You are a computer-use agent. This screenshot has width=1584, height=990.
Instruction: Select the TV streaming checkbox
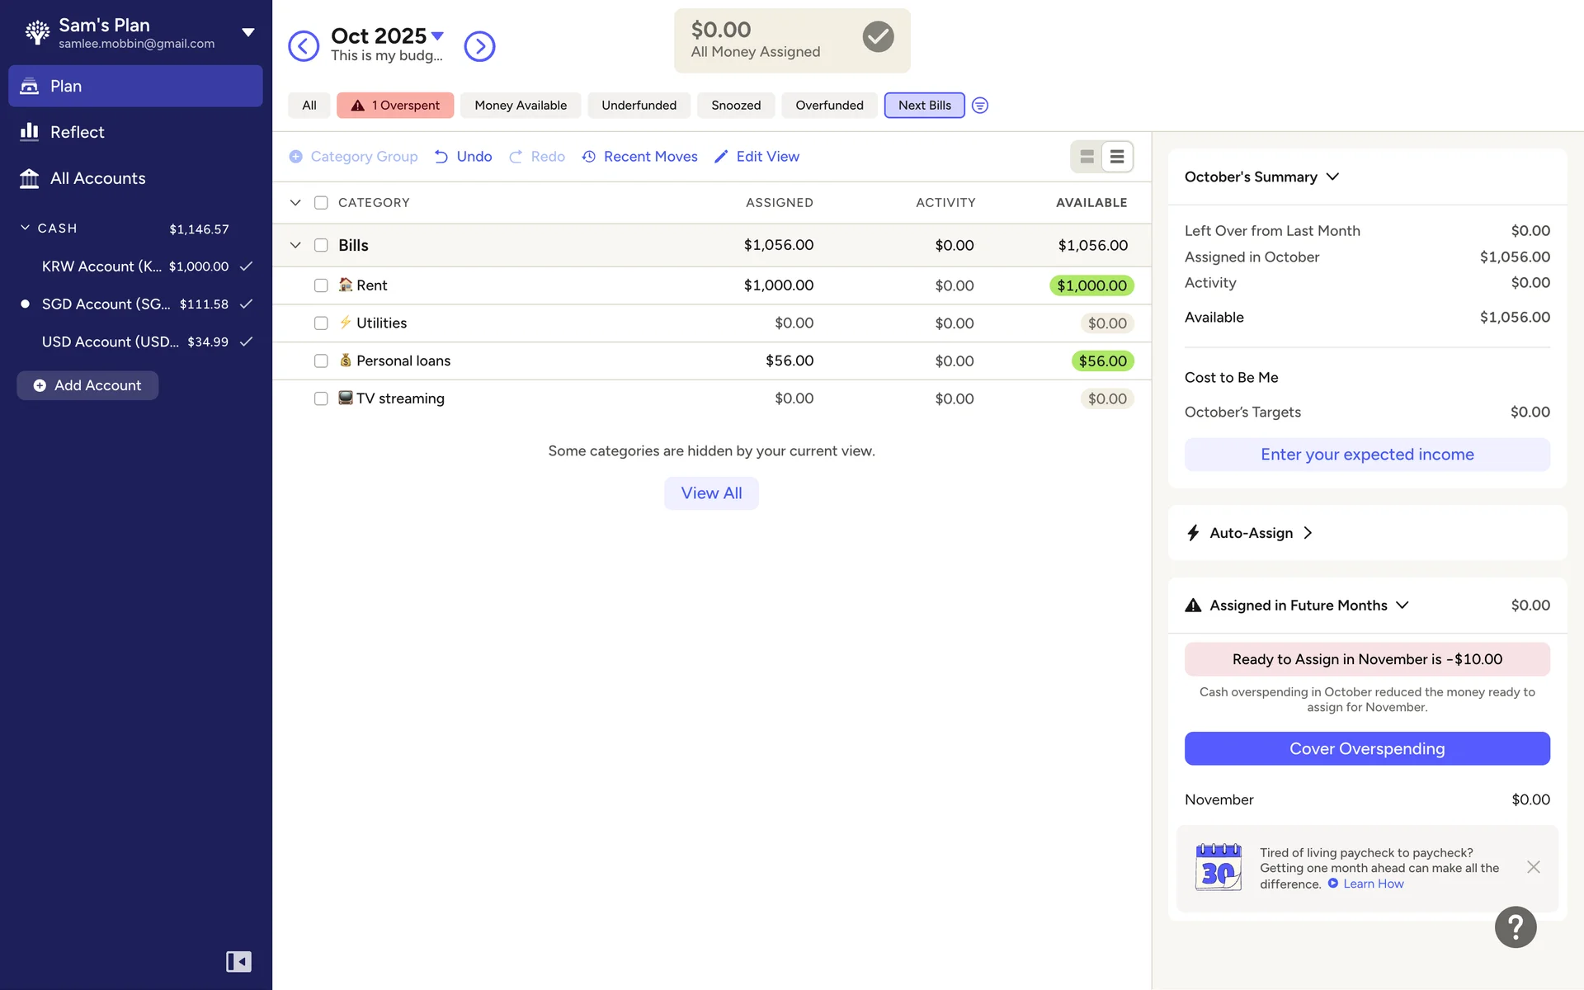[x=321, y=398]
